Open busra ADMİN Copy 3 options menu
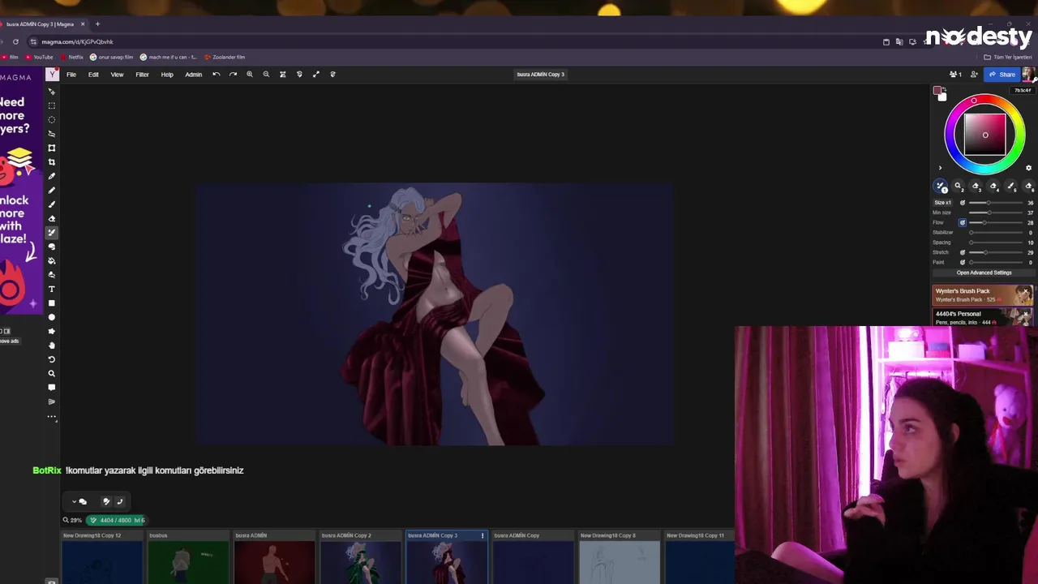This screenshot has height=584, width=1038. (x=483, y=535)
